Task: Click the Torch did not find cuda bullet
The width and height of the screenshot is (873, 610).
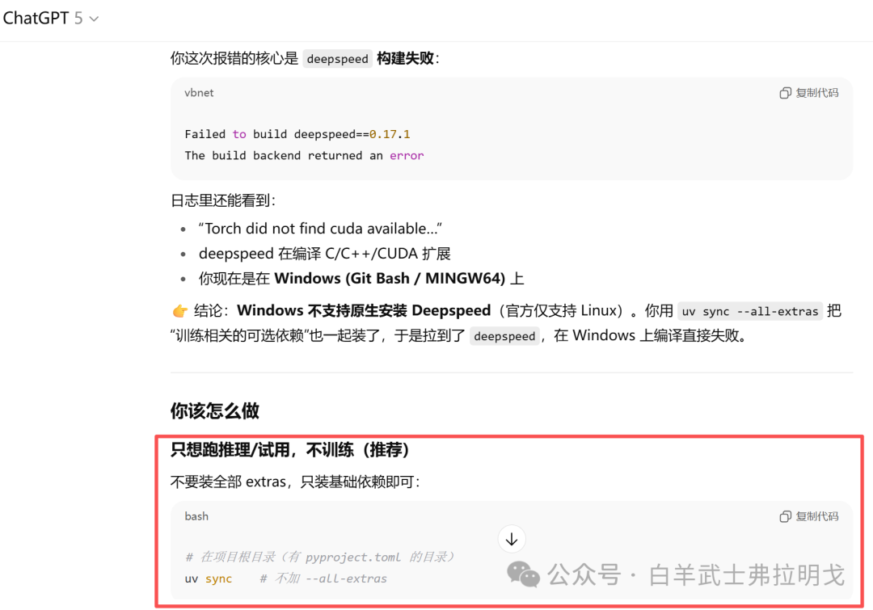Action: coord(320,229)
